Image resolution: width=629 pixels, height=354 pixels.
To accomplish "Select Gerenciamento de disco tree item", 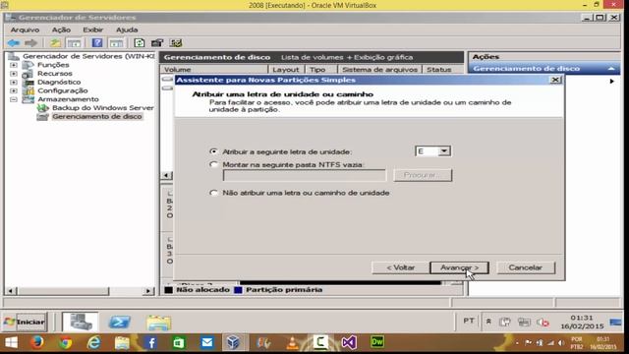I will pos(97,116).
